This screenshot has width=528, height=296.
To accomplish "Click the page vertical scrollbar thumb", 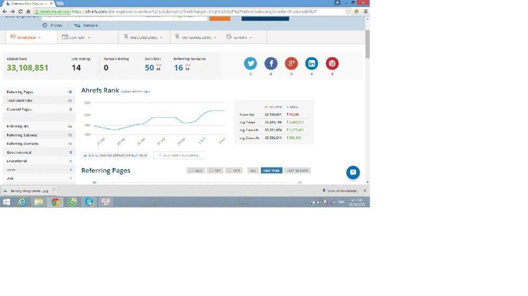I will click(x=367, y=44).
